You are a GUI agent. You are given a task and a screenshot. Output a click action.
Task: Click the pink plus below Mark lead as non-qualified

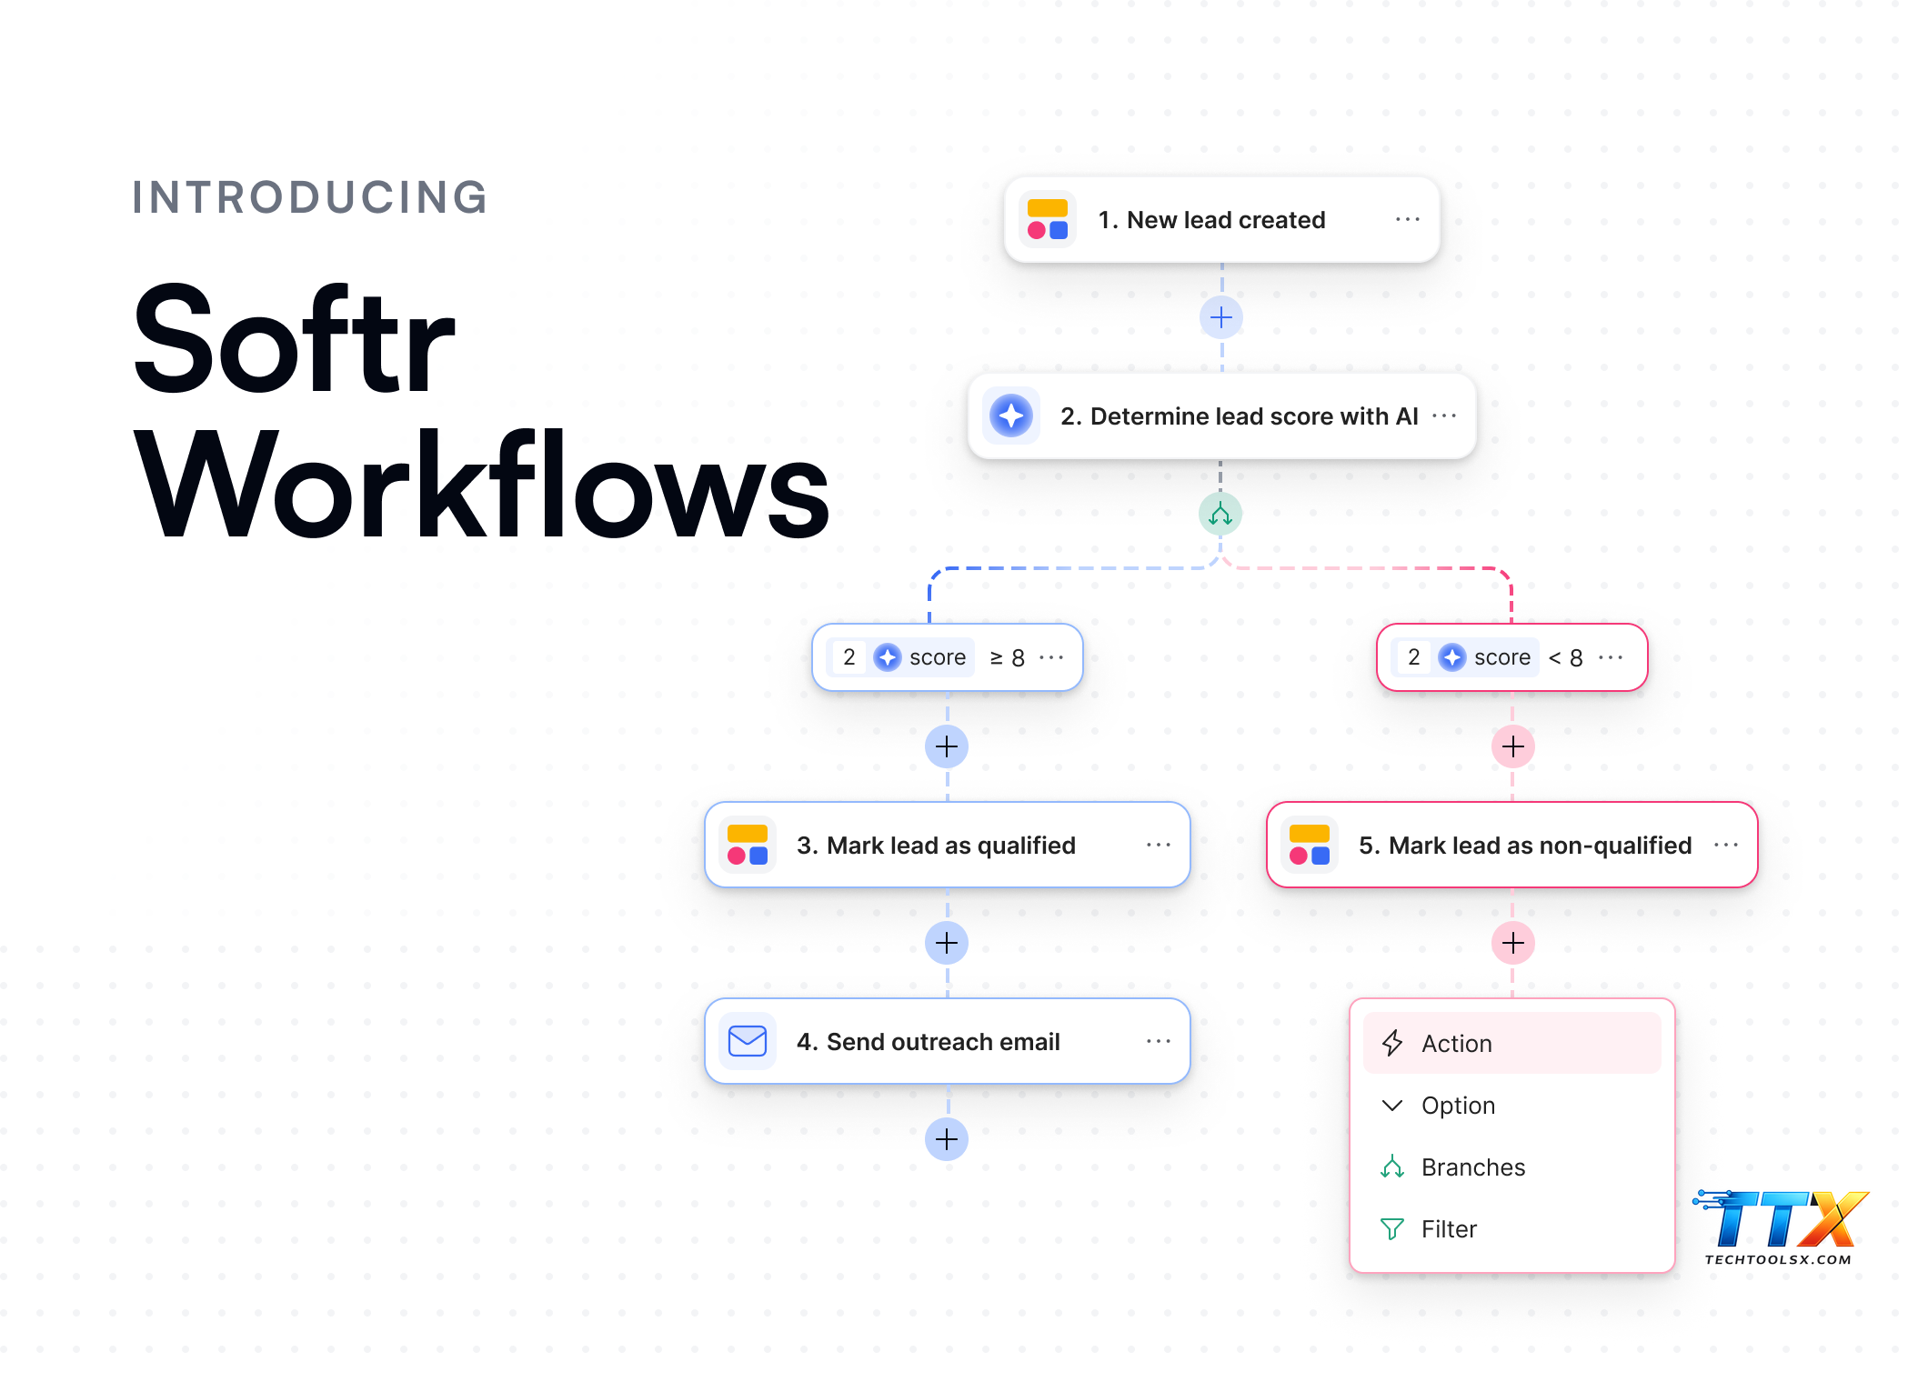1513,943
